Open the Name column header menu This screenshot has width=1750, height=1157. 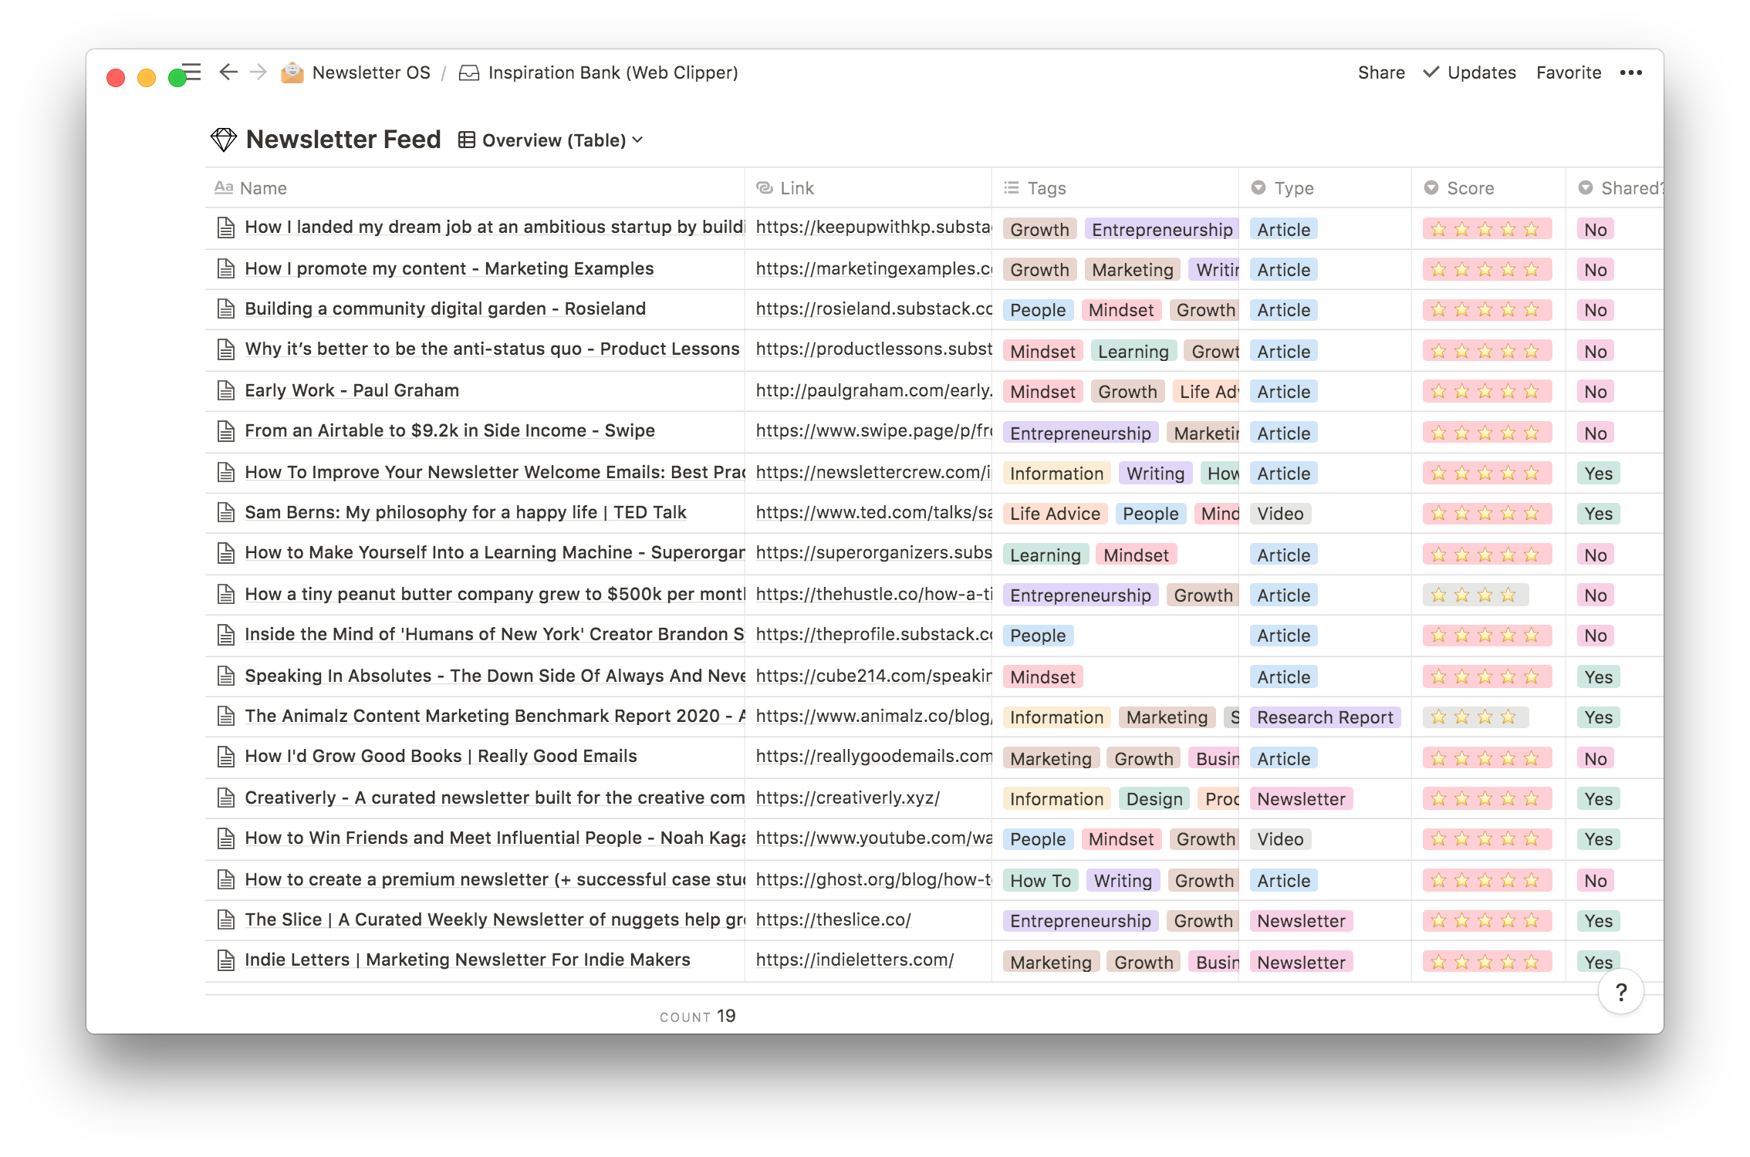[475, 187]
